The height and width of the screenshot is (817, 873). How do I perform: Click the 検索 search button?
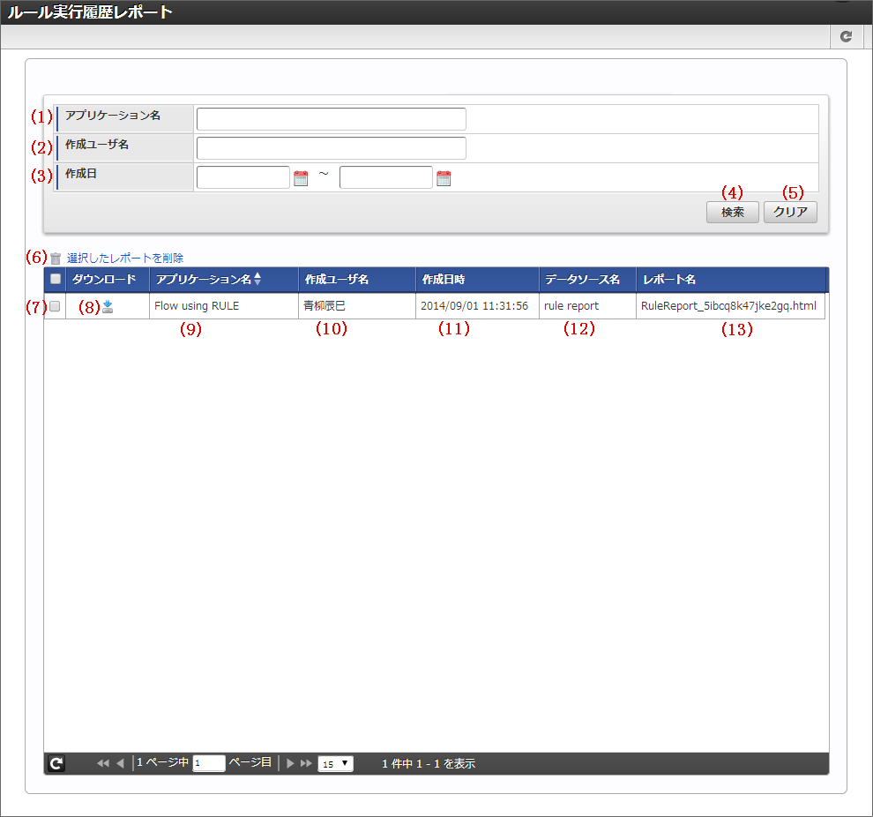click(x=732, y=212)
